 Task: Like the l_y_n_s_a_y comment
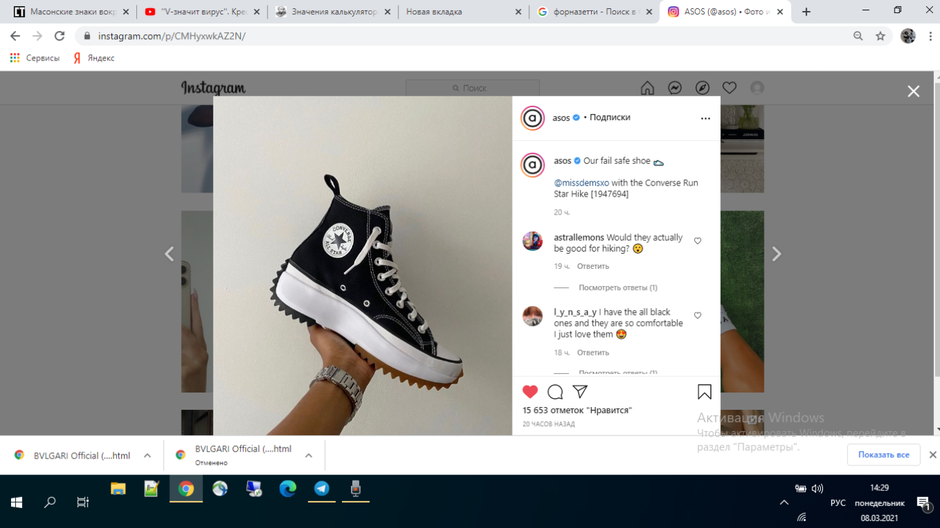tap(698, 316)
